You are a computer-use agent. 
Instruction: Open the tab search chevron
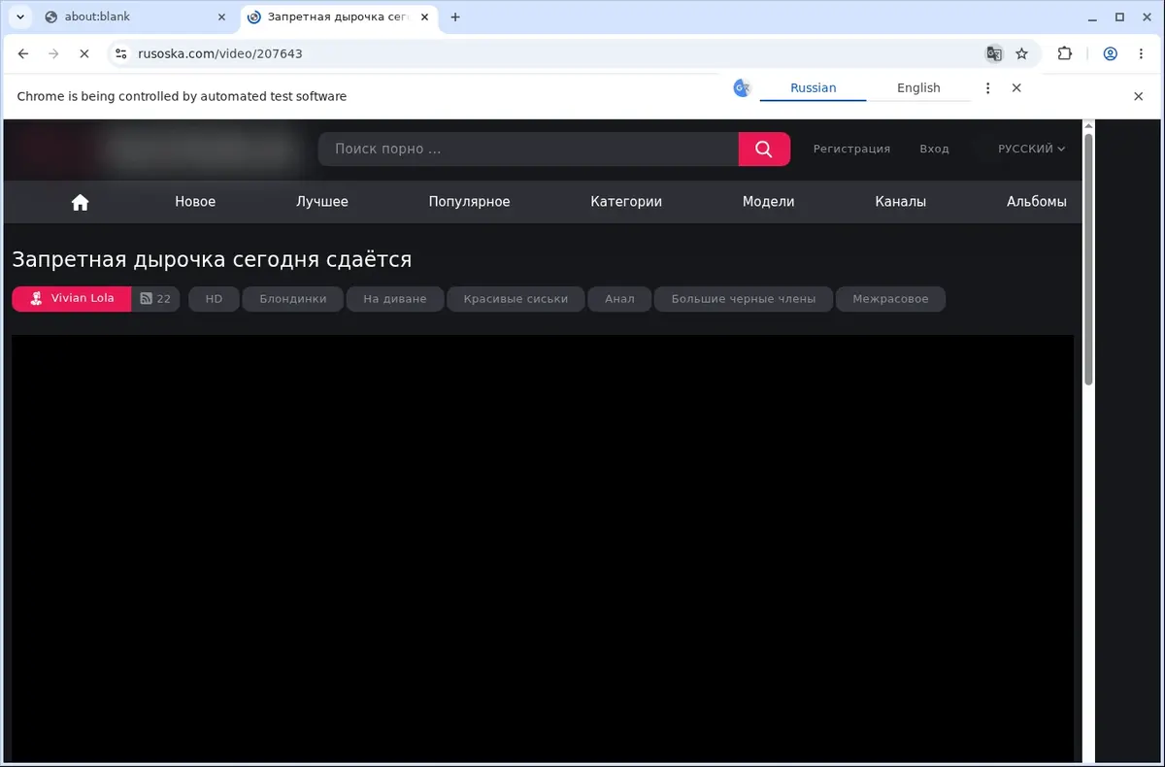point(19,17)
